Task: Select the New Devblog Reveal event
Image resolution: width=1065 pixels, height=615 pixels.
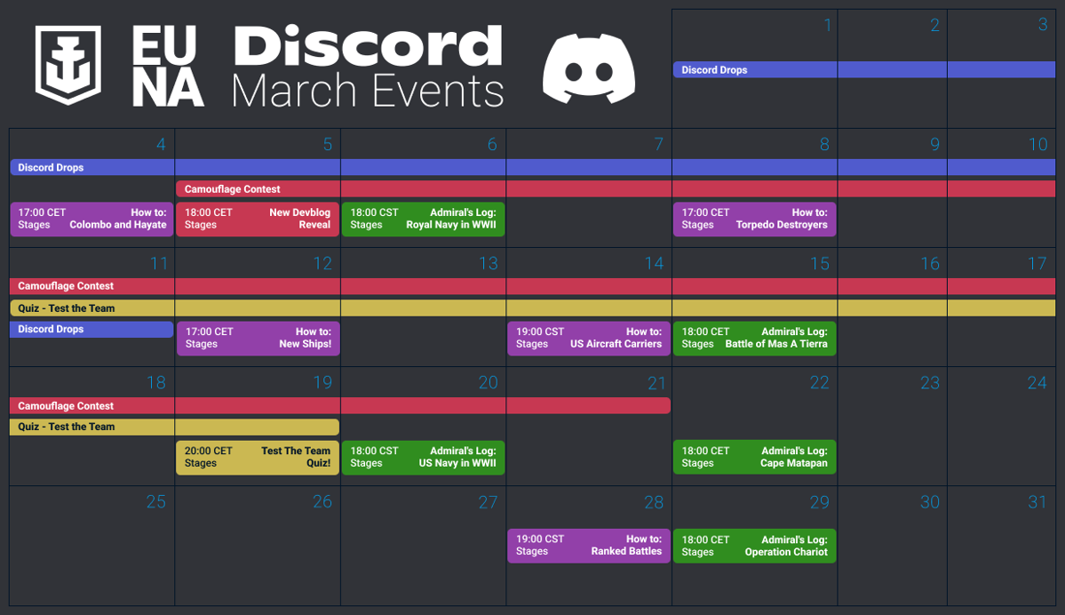Action: tap(258, 219)
